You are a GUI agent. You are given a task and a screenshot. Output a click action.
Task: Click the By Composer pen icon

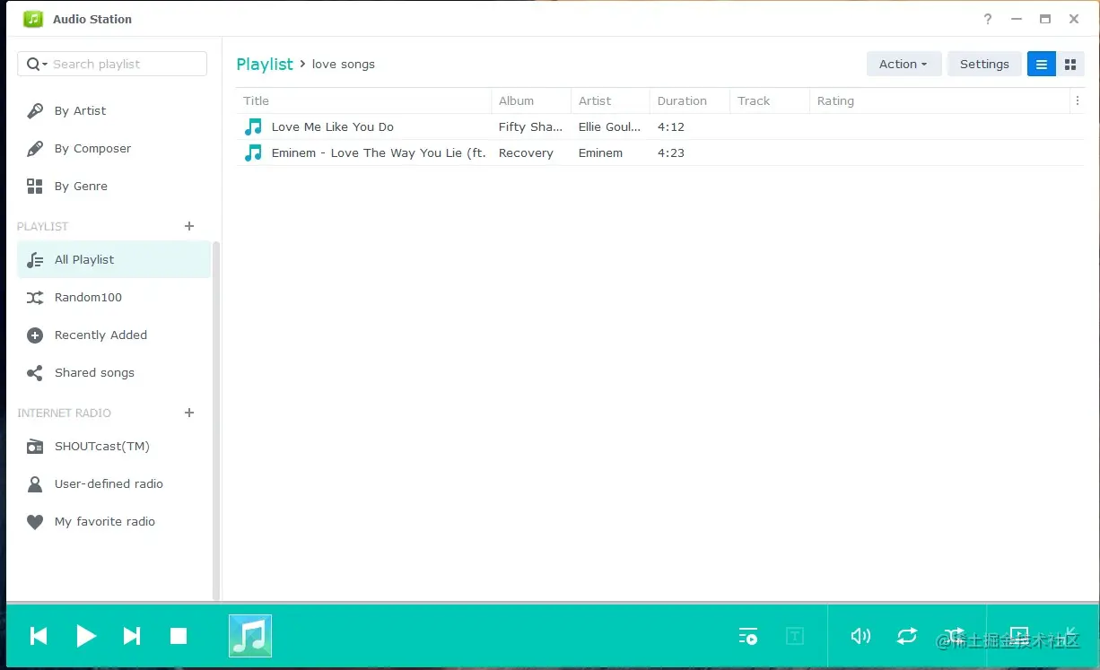(x=35, y=148)
